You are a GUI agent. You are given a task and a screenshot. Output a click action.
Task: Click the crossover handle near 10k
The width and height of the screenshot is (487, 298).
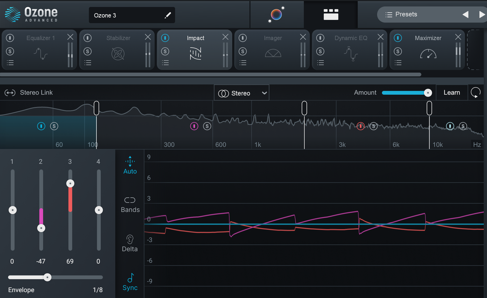[x=429, y=108]
